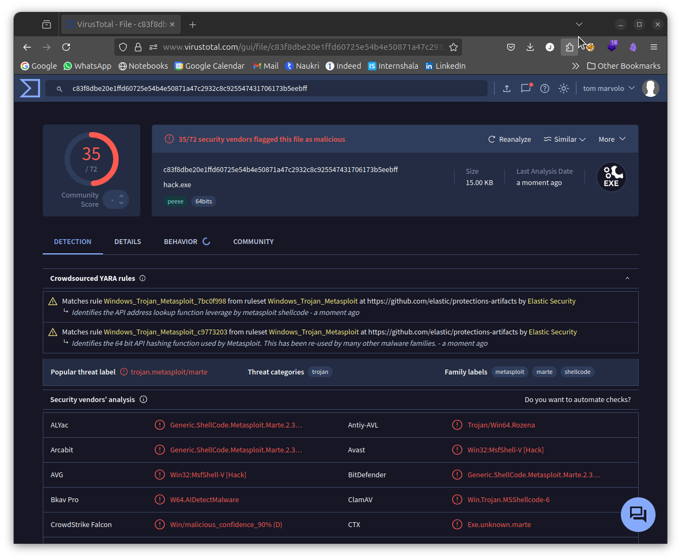Collapse the Crowdsourced YARA rules section
Screen dimensions: 681x559
point(627,278)
